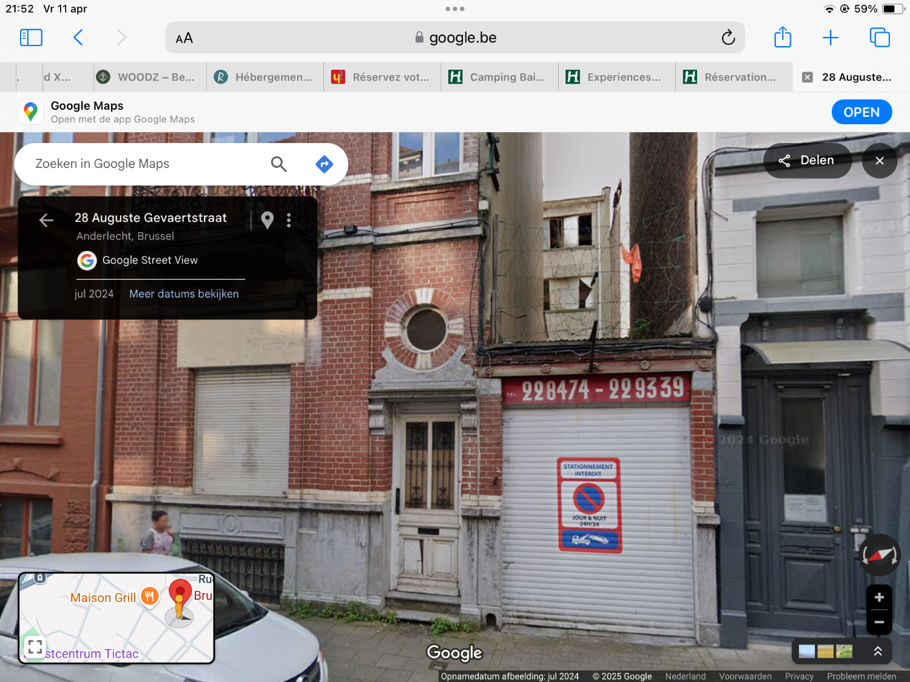Share the view with Delen button

point(807,161)
